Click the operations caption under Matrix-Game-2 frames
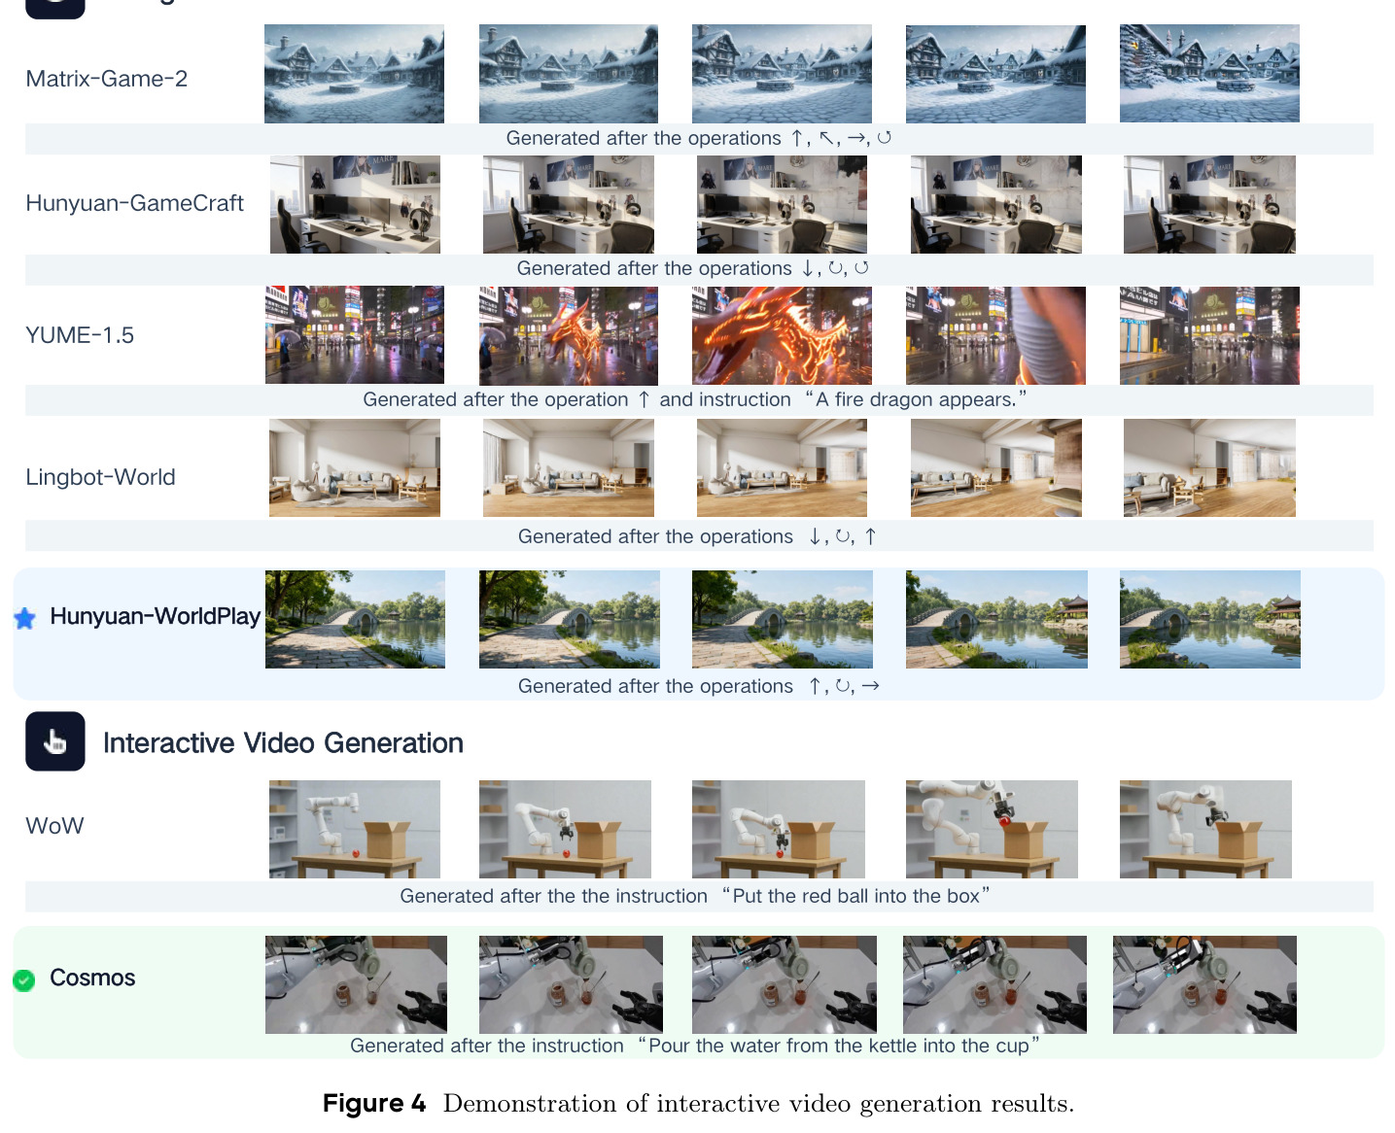 pyautogui.click(x=699, y=138)
